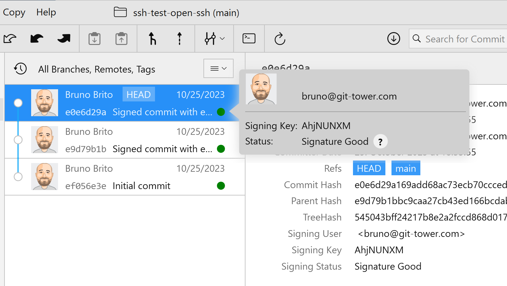Click the signature status question mark button

(x=380, y=142)
